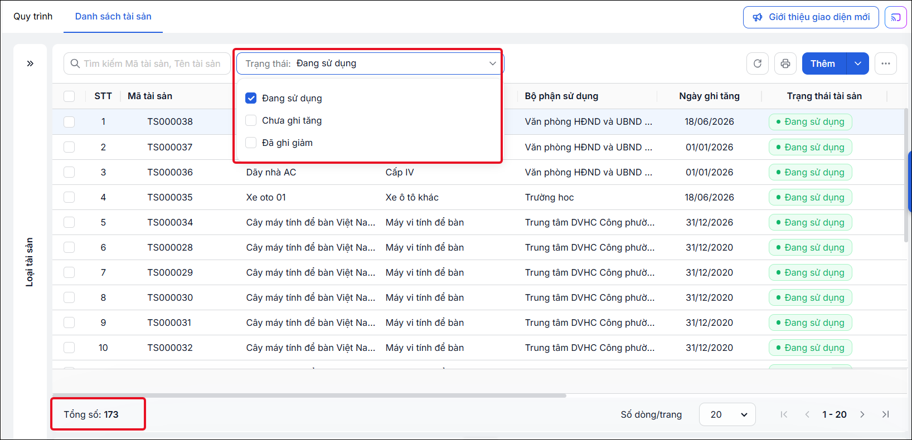Click the Tổng số: 173 total label
Viewport: 912px width, 440px height.
pyautogui.click(x=91, y=414)
